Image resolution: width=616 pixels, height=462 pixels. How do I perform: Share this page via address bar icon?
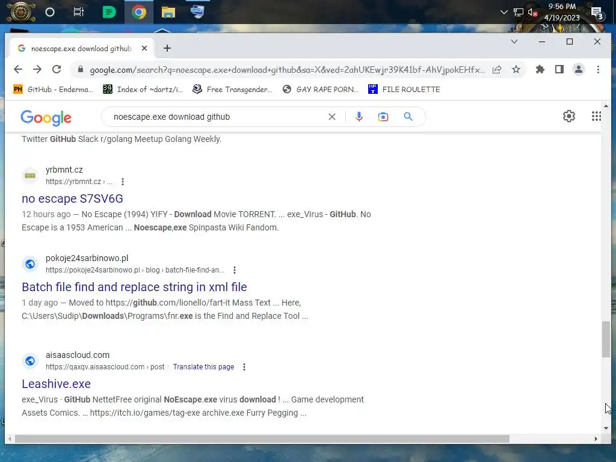pos(497,70)
